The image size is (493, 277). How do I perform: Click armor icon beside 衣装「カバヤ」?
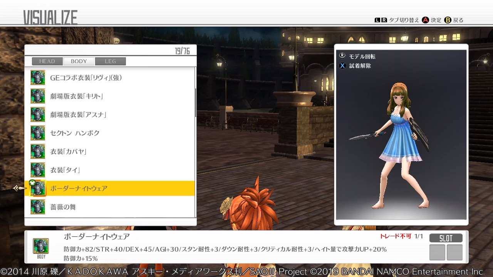pos(38,152)
